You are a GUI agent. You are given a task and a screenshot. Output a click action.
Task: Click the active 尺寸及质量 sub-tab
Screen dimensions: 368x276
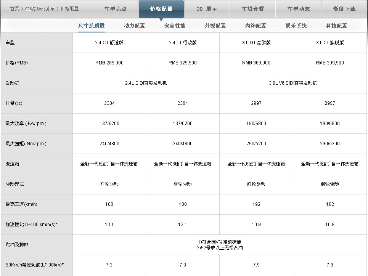(92, 26)
